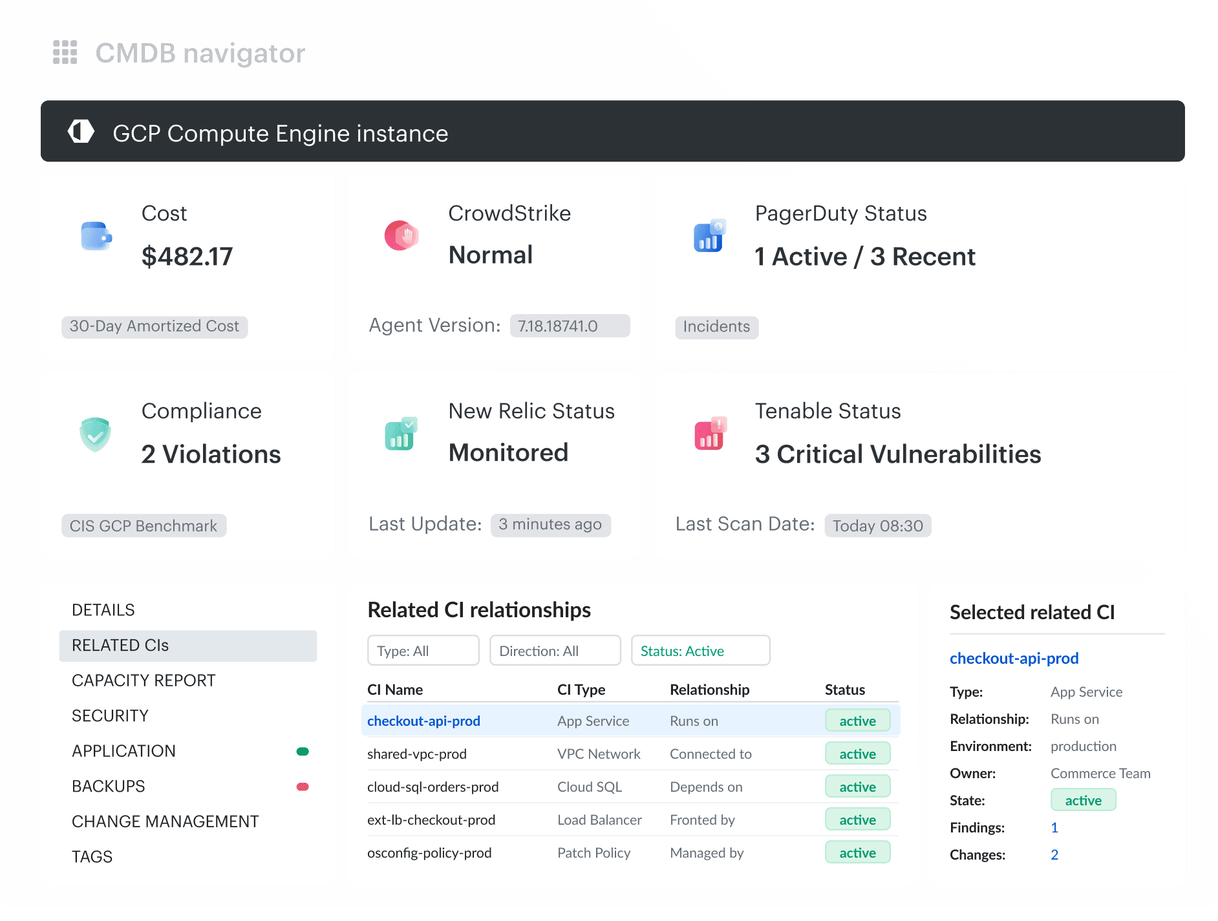The height and width of the screenshot is (921, 1218).
Task: Select the Cost wallet icon
Action: 96,236
